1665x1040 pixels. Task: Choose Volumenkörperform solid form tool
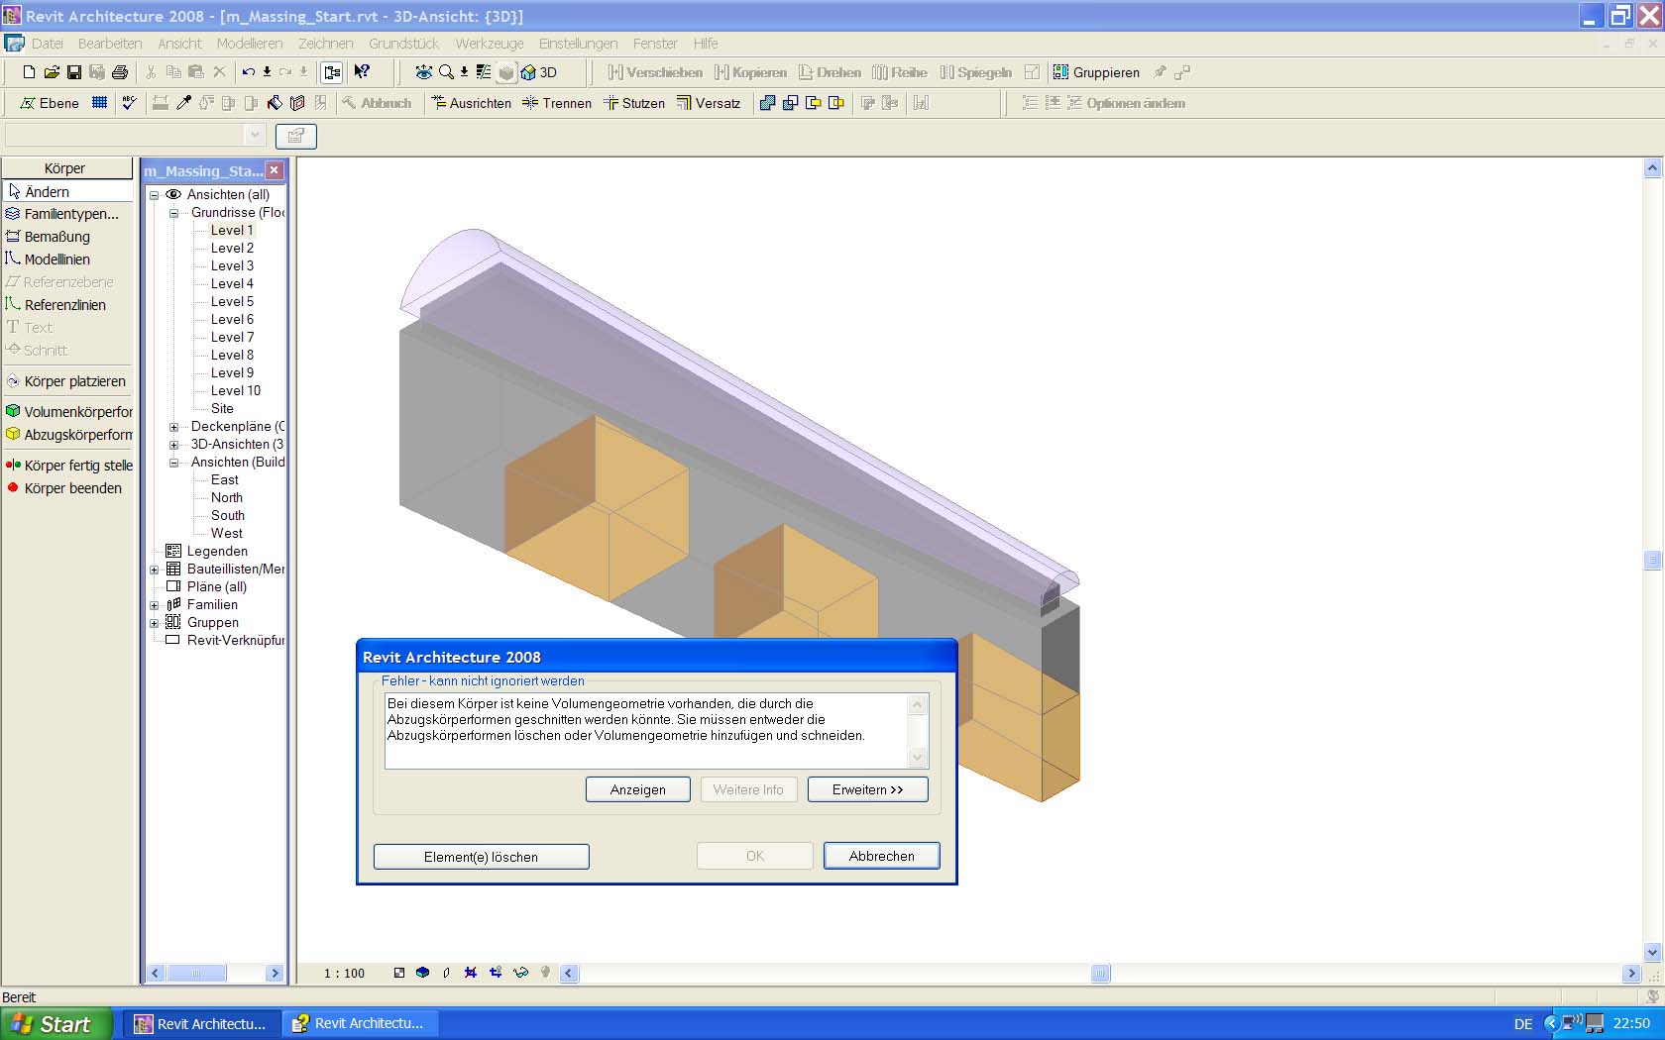pos(68,411)
